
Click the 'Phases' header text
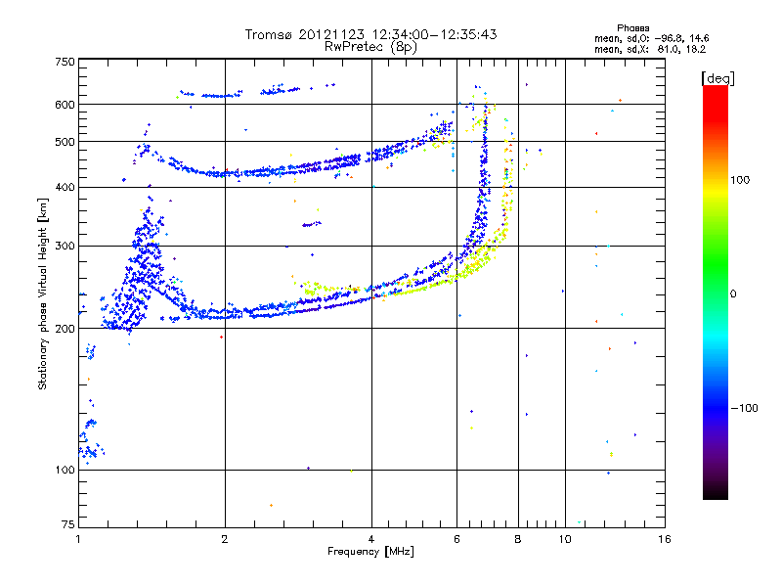632,28
